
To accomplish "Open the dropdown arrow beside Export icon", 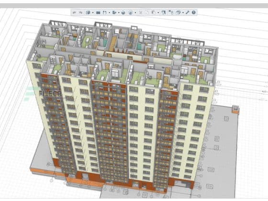I will [119, 12].
